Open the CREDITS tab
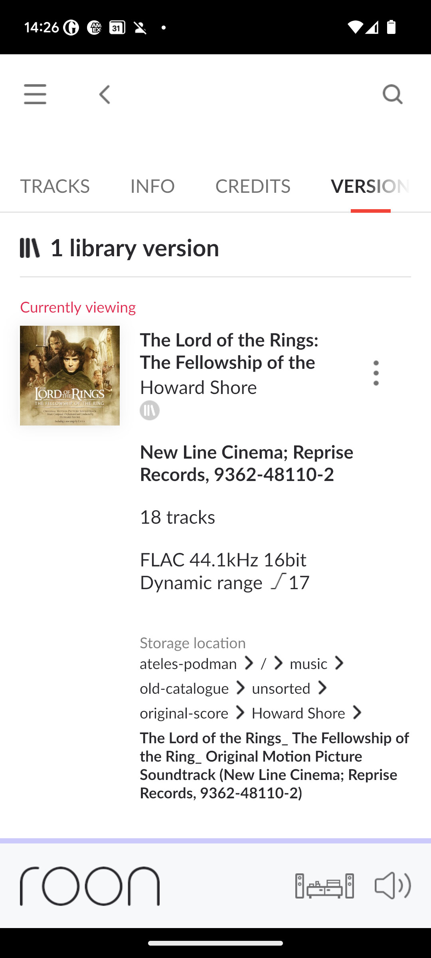The image size is (431, 958). pos(253,186)
